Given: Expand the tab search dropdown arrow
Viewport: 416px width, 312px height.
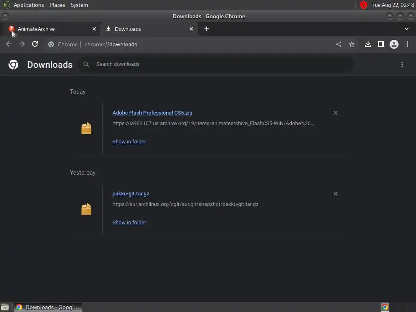Looking at the screenshot, I should (x=406, y=29).
